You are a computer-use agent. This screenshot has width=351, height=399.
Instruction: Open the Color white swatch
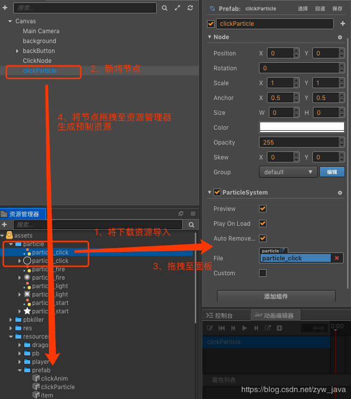pyautogui.click(x=302, y=127)
